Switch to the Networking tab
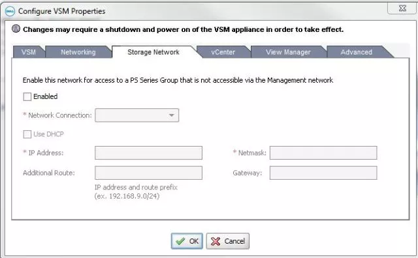This screenshot has width=418, height=258. [x=78, y=52]
